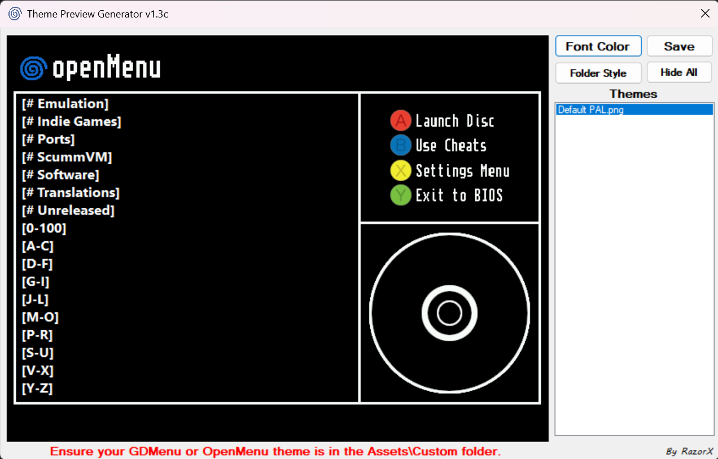The height and width of the screenshot is (459, 718).
Task: Click the blue openMenu swirl logo
Action: [33, 68]
